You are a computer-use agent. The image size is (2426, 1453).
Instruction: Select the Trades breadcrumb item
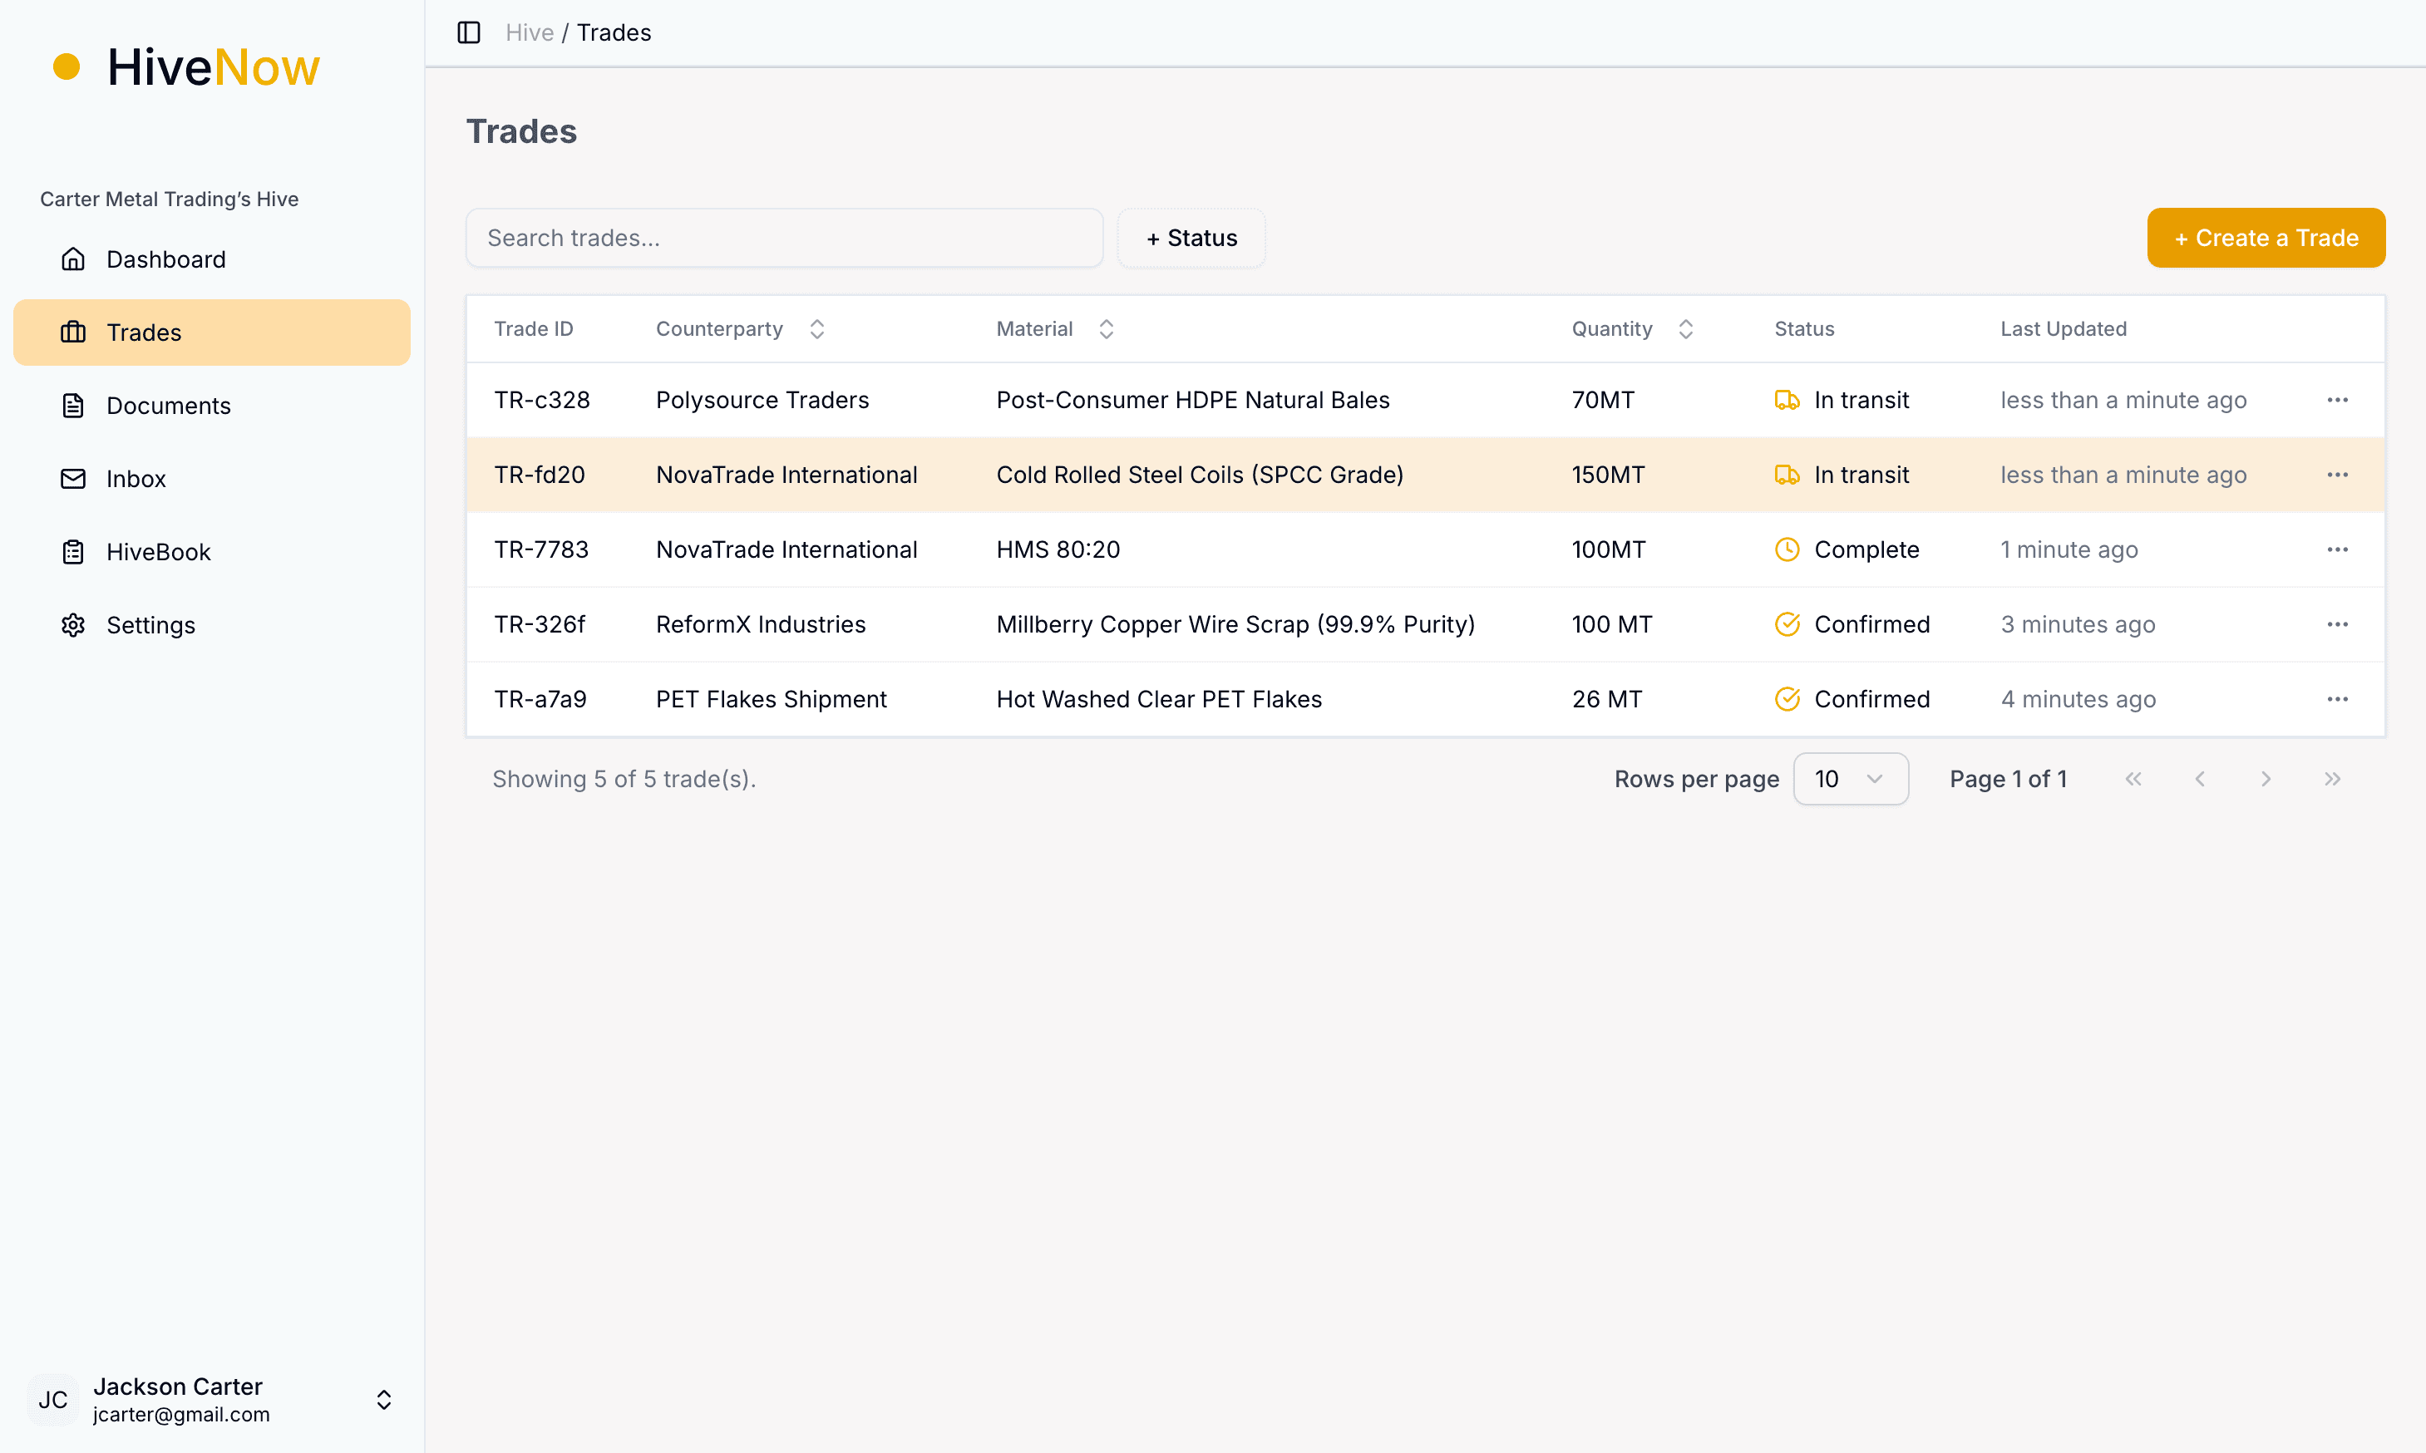pyautogui.click(x=614, y=32)
